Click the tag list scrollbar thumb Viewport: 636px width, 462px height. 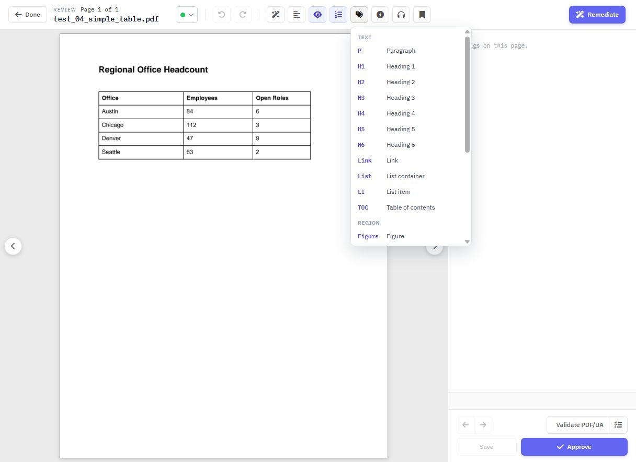click(467, 94)
